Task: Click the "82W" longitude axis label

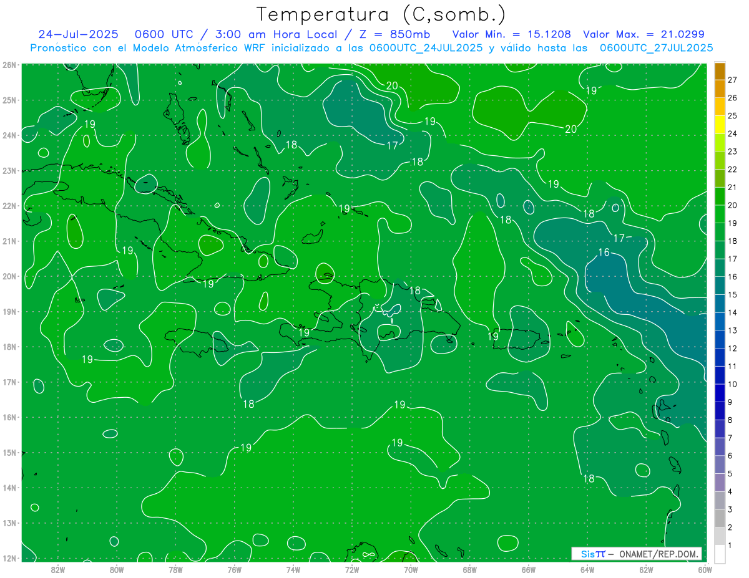Action: point(58,569)
